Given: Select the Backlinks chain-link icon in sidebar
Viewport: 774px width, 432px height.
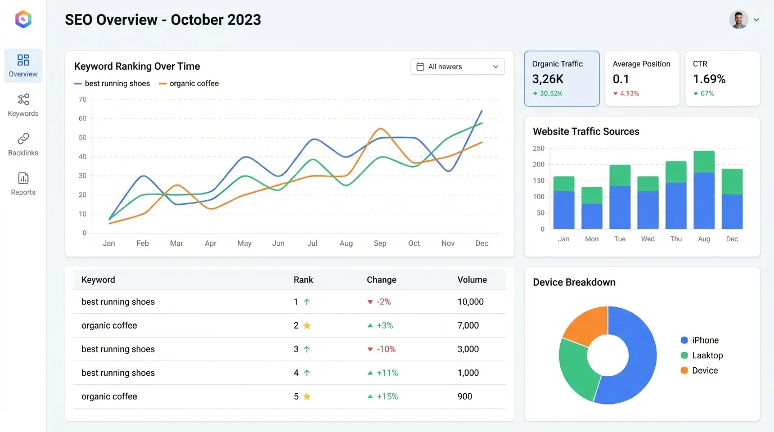Looking at the screenshot, I should pos(23,139).
